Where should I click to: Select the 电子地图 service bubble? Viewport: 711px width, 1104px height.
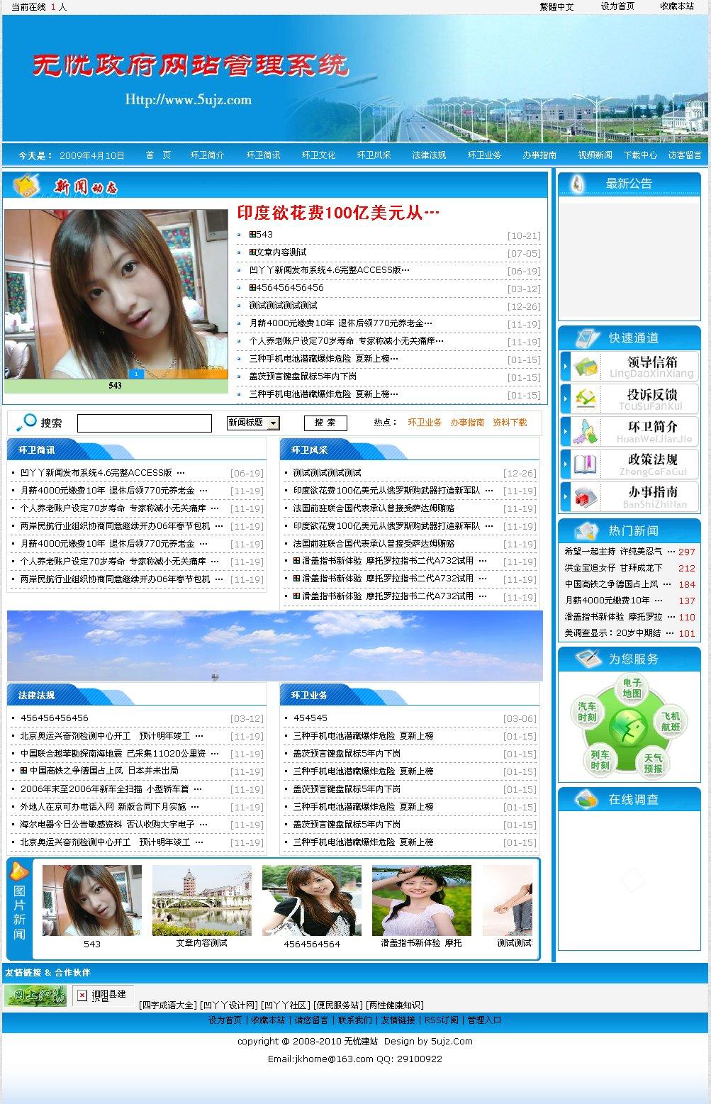pyautogui.click(x=632, y=688)
